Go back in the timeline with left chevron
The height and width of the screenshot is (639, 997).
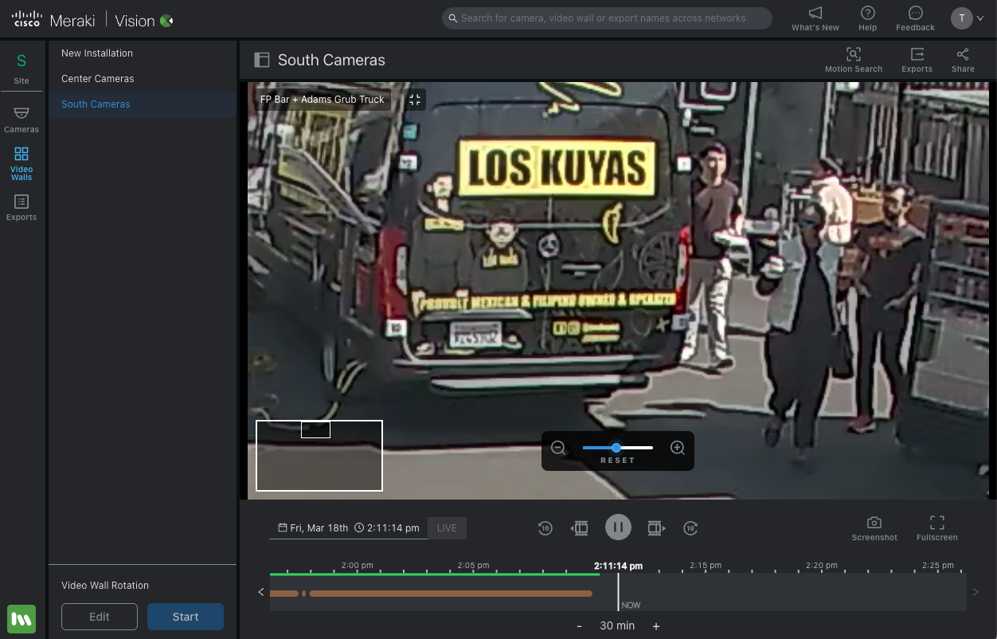click(260, 592)
